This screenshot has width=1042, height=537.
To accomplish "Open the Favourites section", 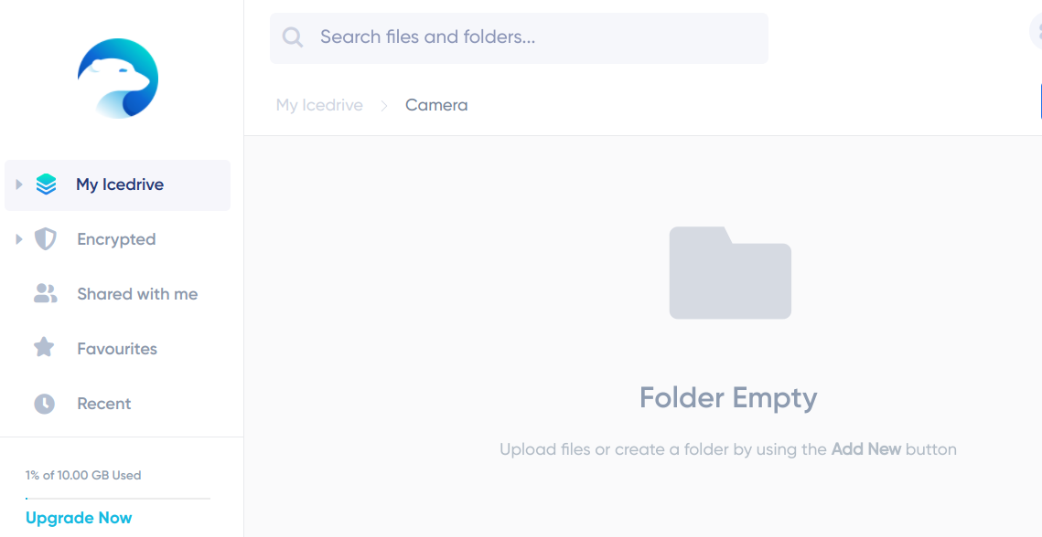I will (x=118, y=349).
